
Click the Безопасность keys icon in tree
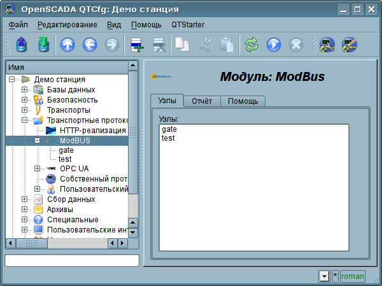click(38, 100)
